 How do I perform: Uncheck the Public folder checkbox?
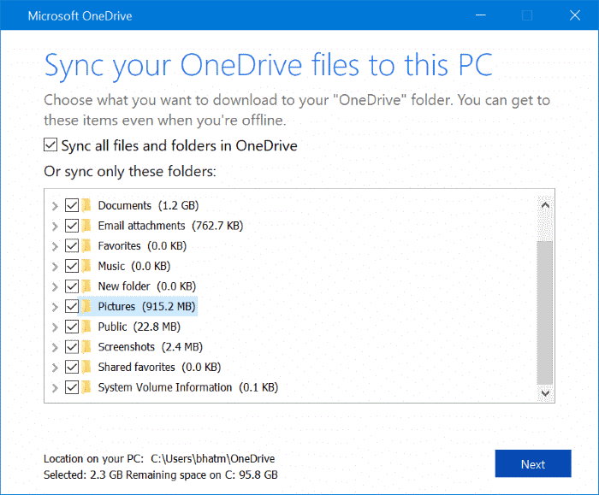point(72,327)
